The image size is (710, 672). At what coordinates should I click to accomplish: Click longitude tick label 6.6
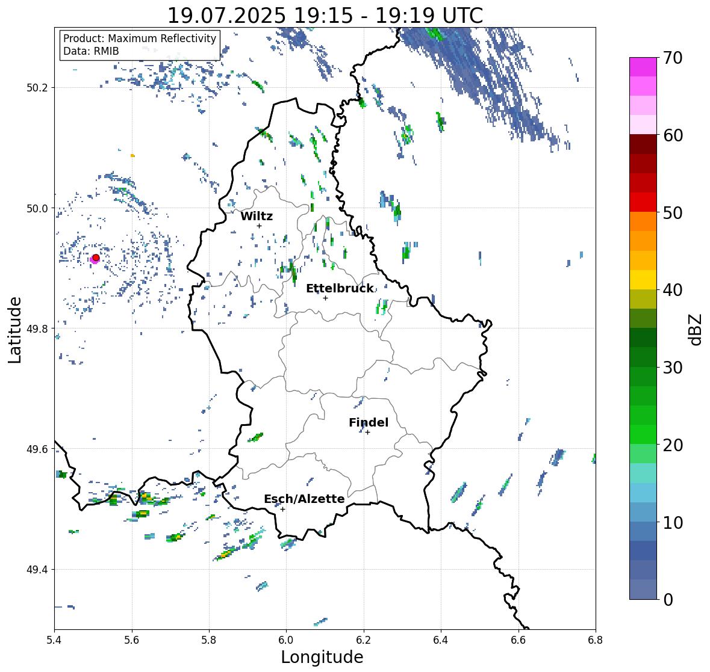tap(518, 640)
